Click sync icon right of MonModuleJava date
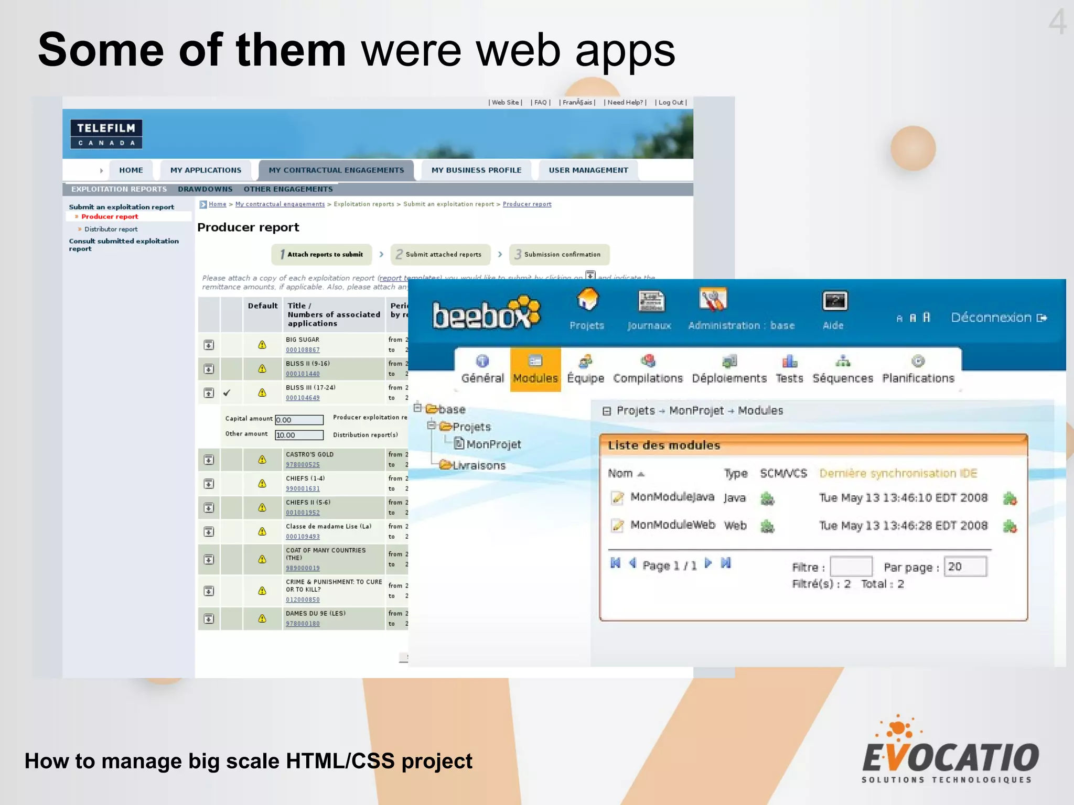Image resolution: width=1074 pixels, height=805 pixels. click(x=1009, y=498)
